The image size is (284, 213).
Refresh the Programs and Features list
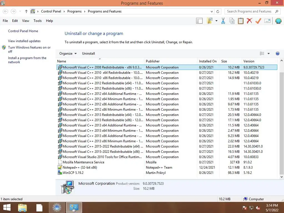tap(218, 11)
